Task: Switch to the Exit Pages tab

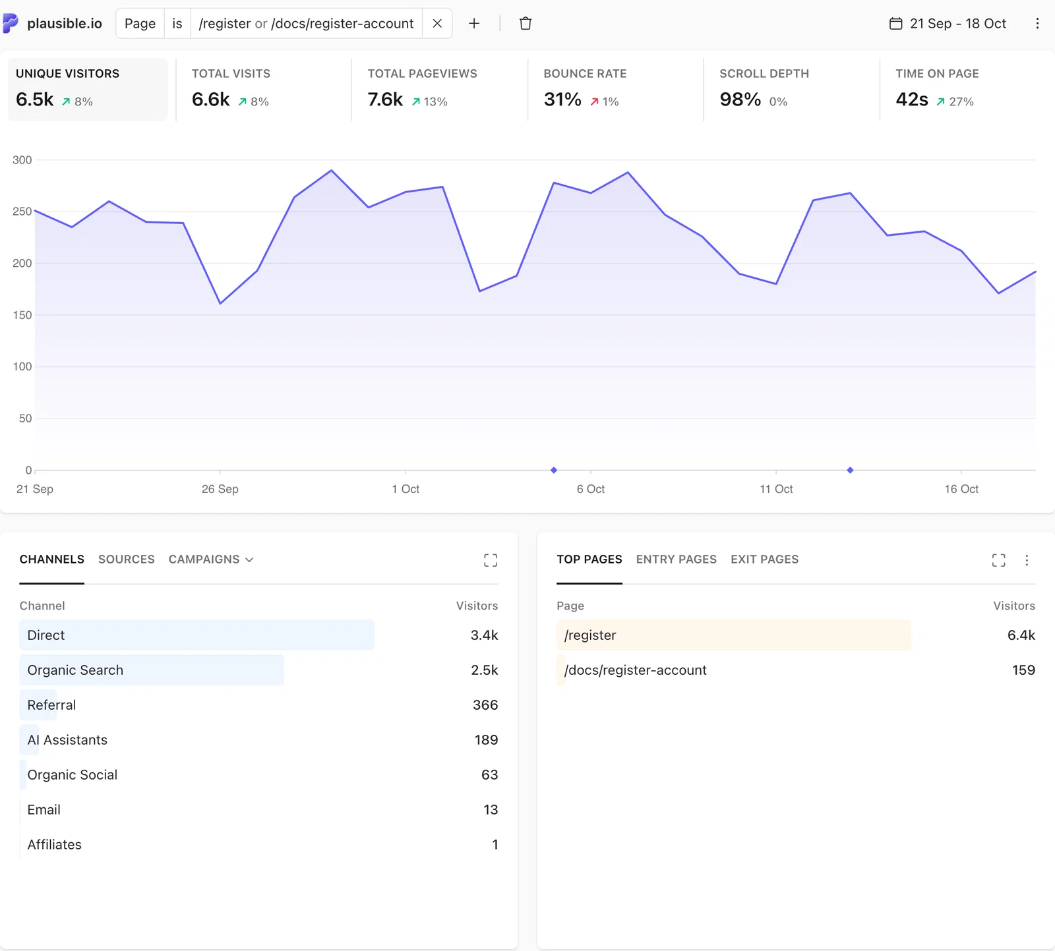Action: coord(765,560)
